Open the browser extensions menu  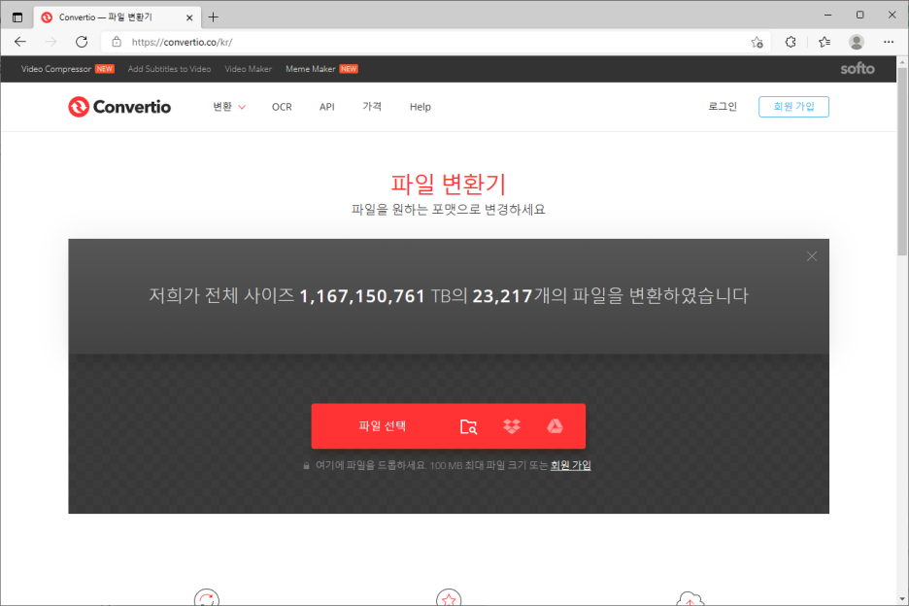pos(791,42)
